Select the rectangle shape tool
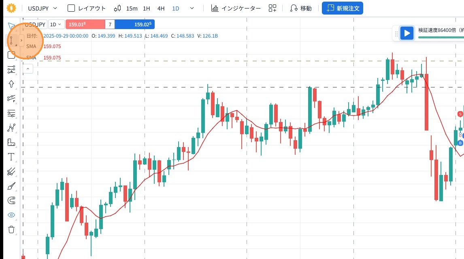464x259 pixels. pyautogui.click(x=11, y=55)
